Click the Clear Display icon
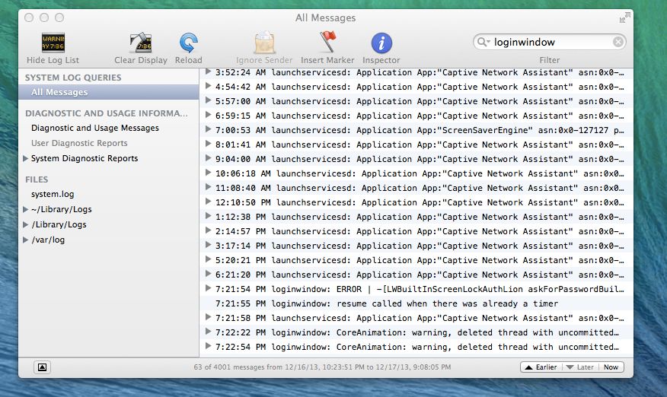 coord(141,43)
